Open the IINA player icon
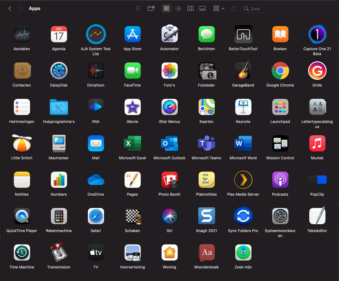 click(96, 107)
